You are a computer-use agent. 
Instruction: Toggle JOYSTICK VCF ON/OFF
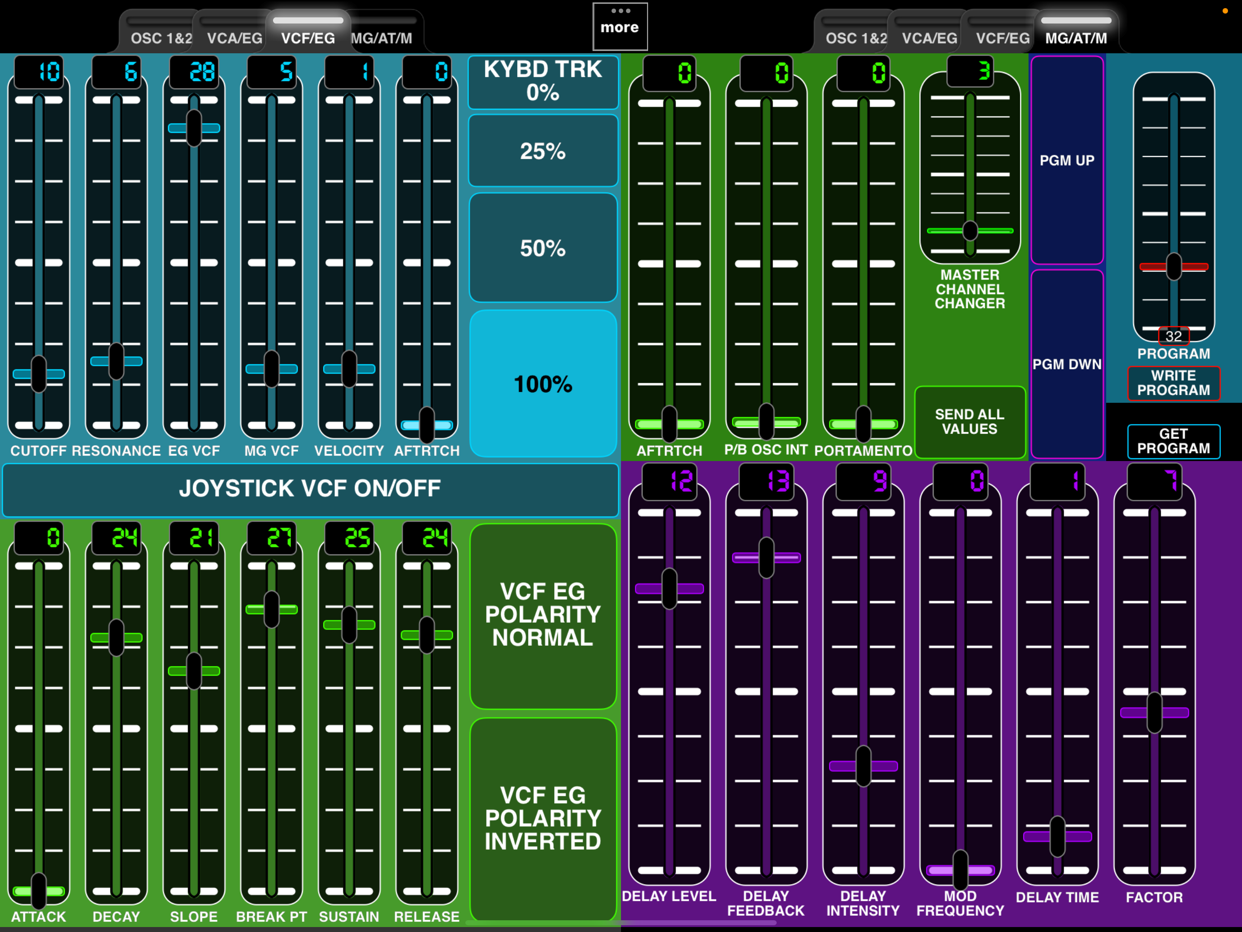(x=310, y=489)
